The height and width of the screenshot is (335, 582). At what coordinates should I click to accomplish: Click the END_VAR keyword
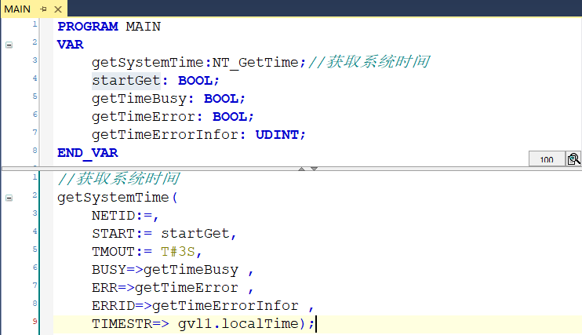pyautogui.click(x=88, y=153)
